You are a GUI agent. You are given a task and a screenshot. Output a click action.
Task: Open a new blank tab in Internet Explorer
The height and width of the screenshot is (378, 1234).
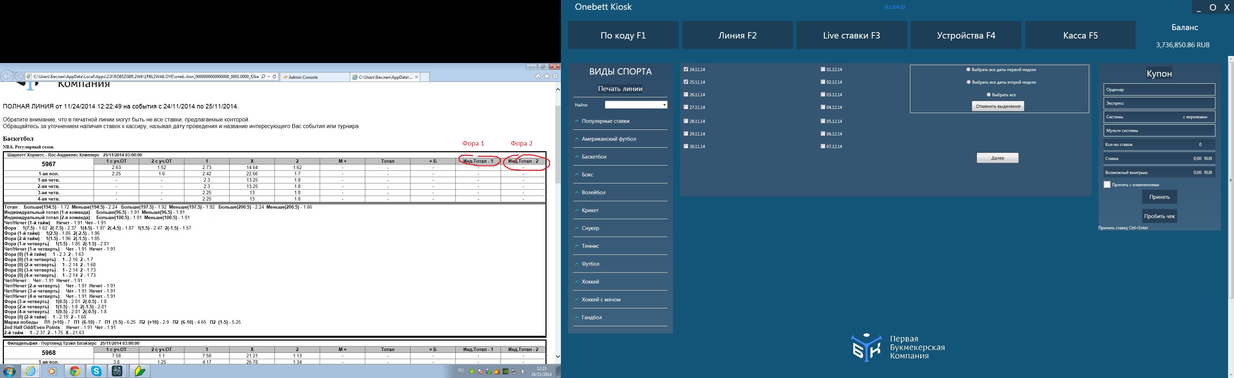(425, 77)
